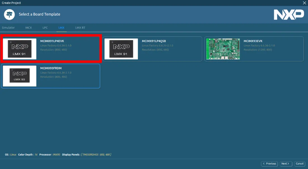Viewport: 308px width, 169px height.
Task: Select the LPC tab
Action: click(x=45, y=28)
